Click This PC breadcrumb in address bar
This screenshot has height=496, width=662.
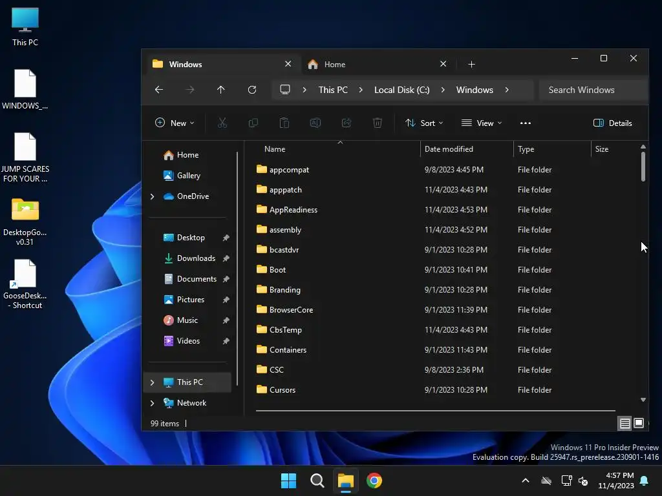333,90
